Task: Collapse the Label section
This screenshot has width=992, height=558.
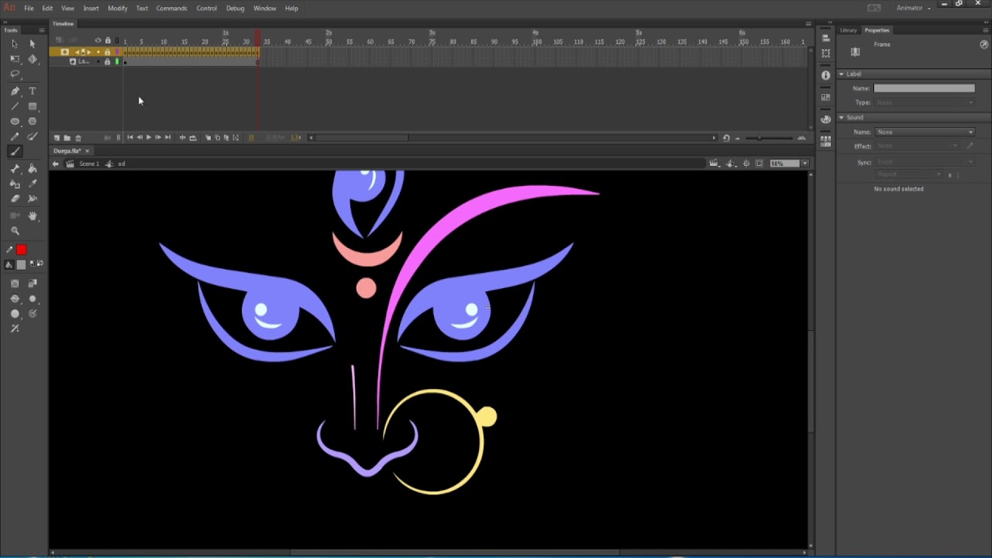Action: 842,74
